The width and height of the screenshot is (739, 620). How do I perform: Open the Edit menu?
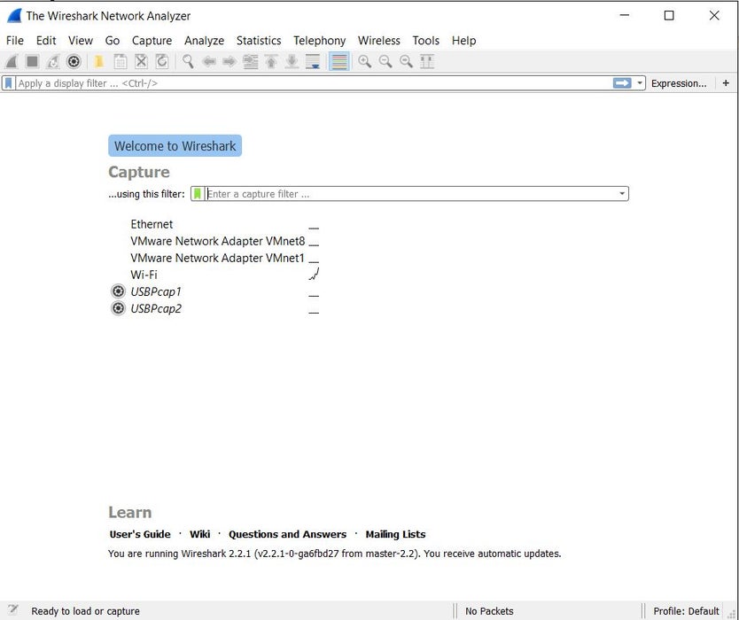click(46, 41)
